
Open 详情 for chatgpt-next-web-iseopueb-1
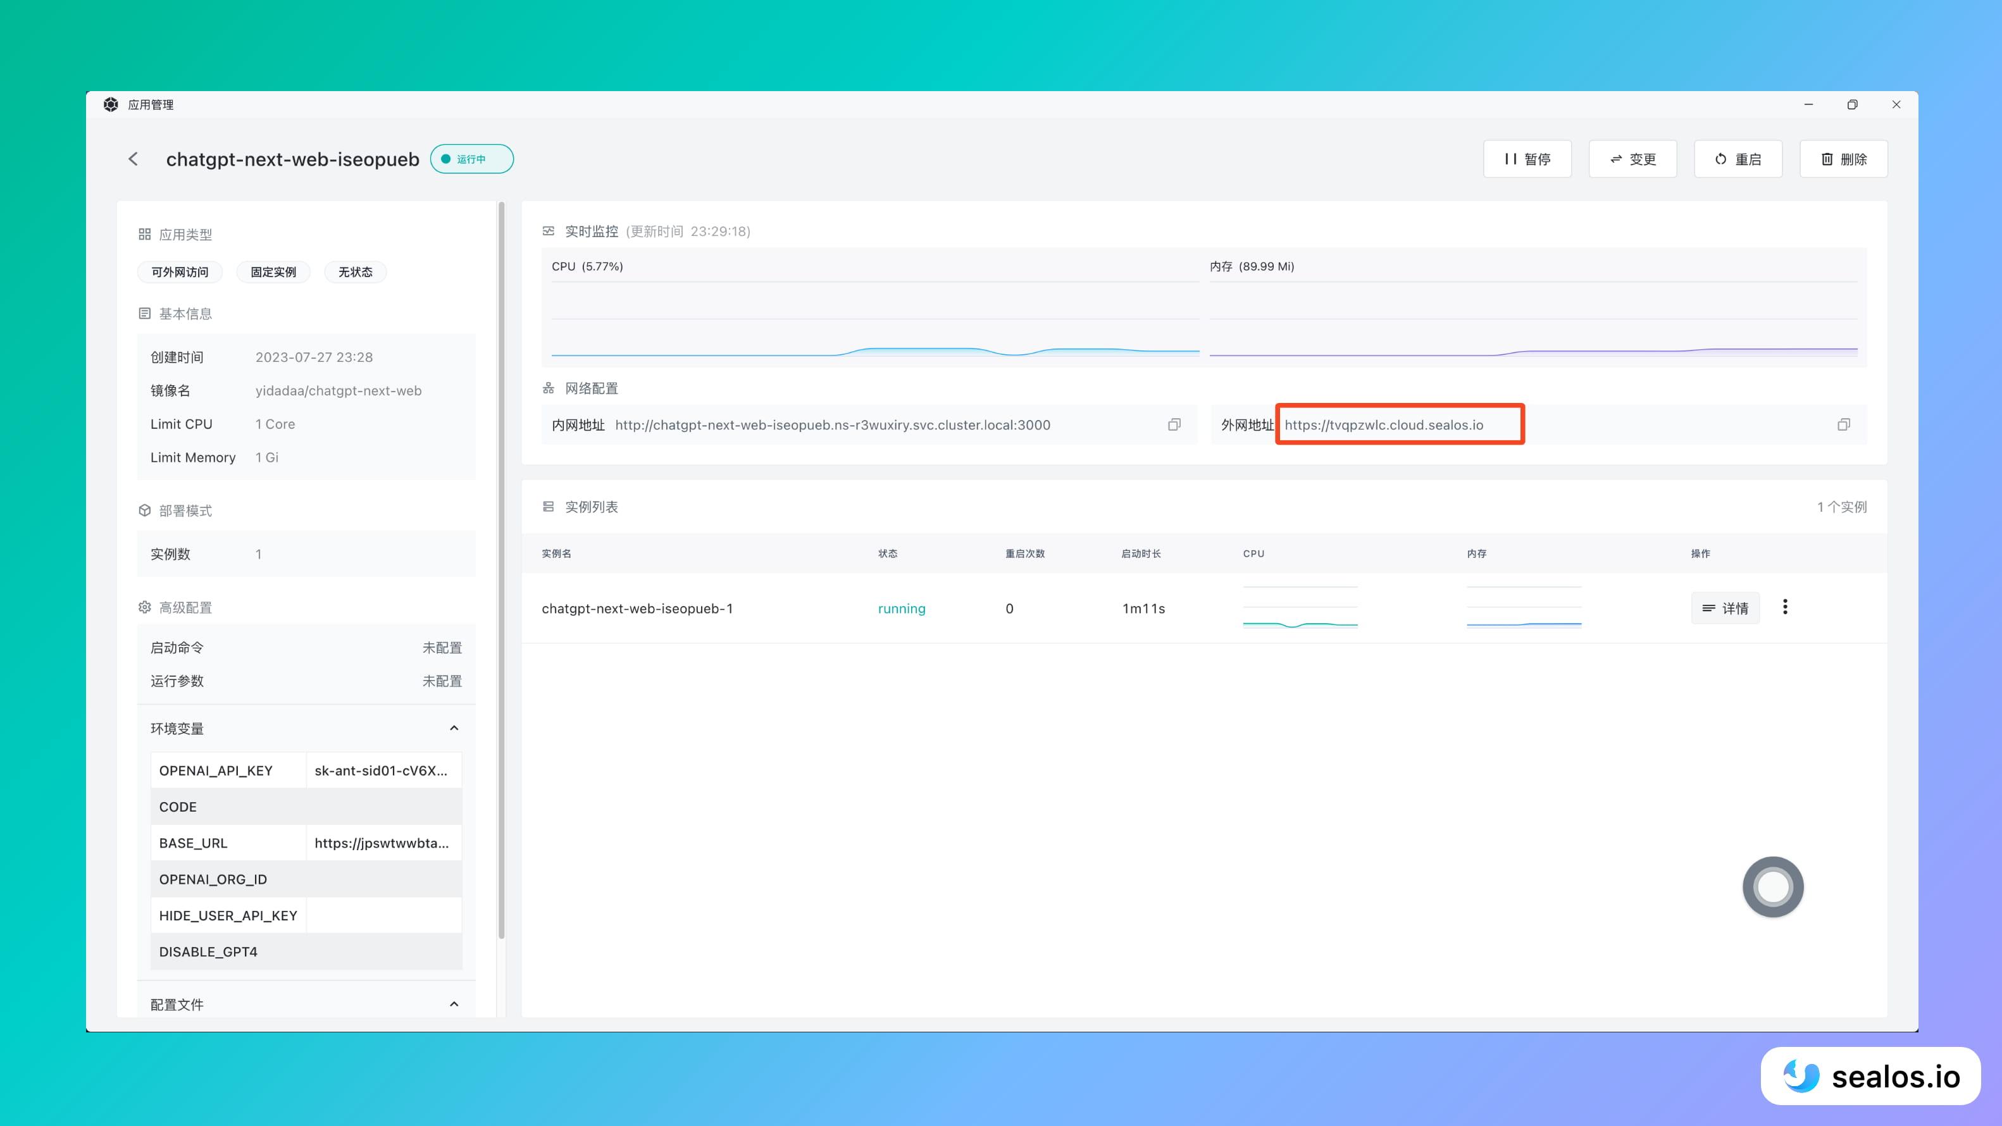1725,608
